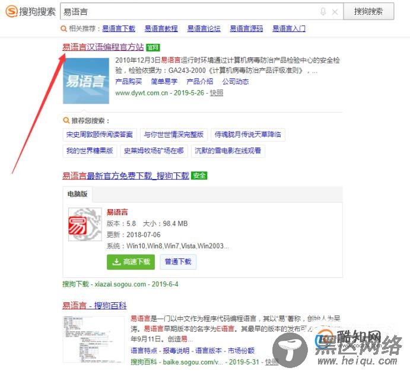Open the 产品介绍 sublink

200,81
